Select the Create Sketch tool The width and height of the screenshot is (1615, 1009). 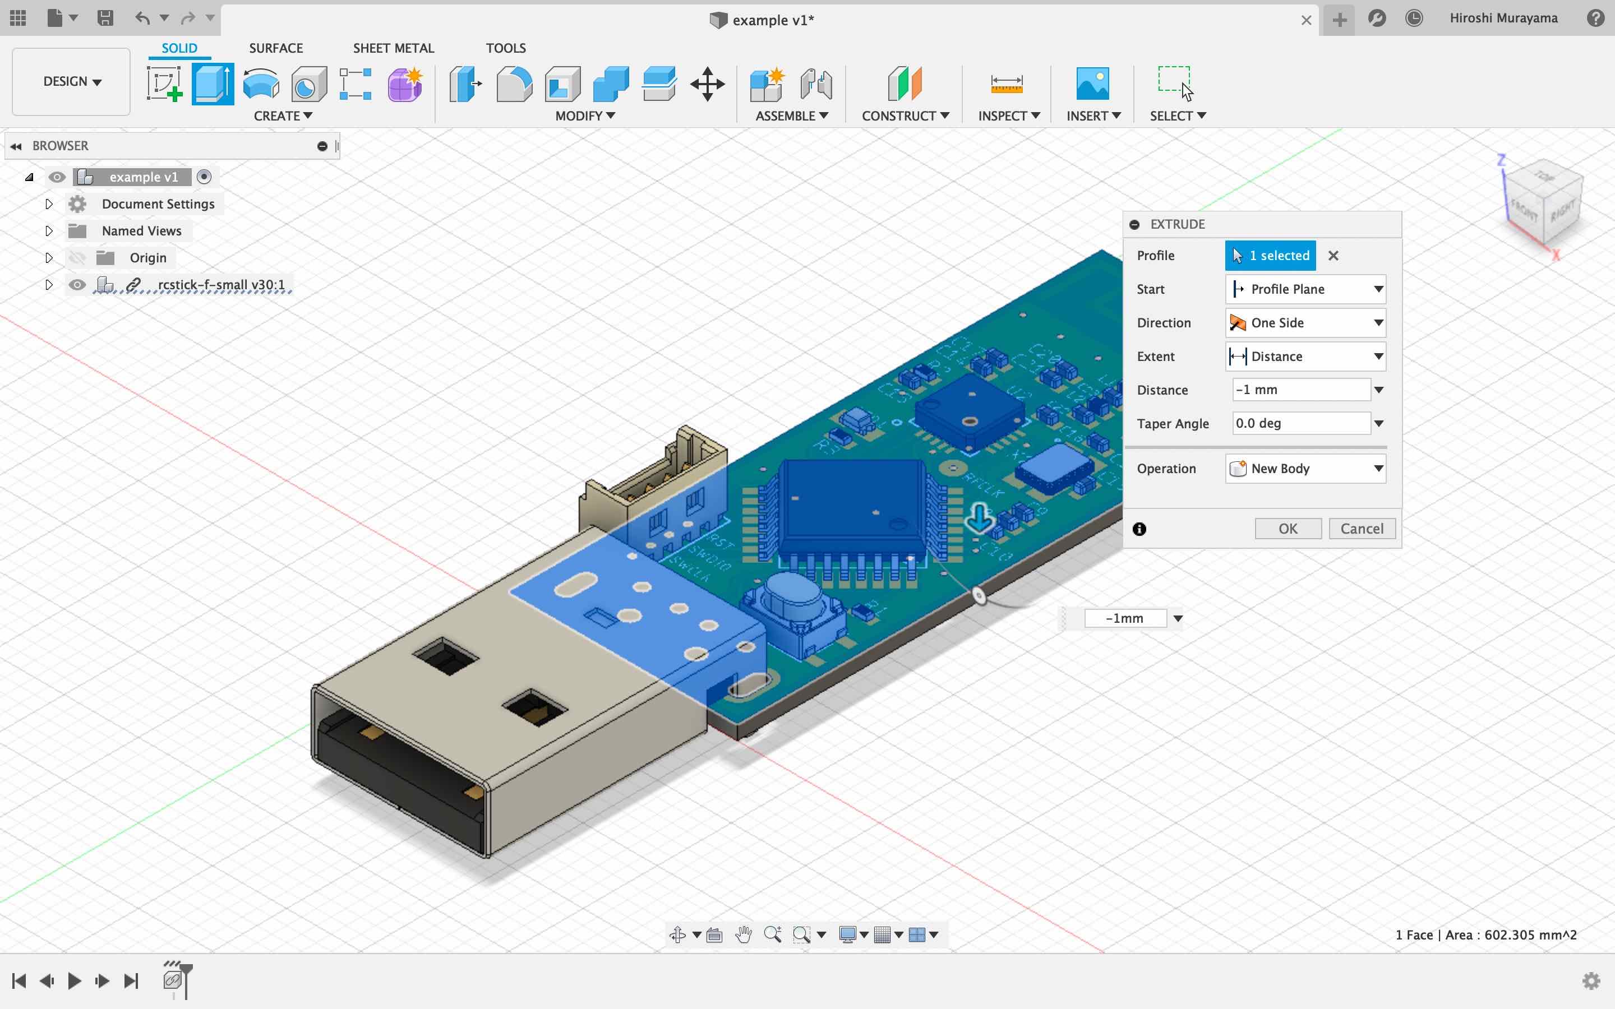coord(164,84)
